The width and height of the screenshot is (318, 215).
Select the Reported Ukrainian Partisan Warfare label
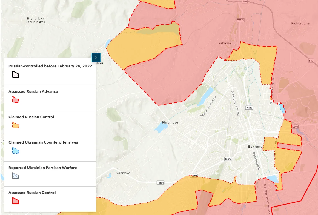42,168
